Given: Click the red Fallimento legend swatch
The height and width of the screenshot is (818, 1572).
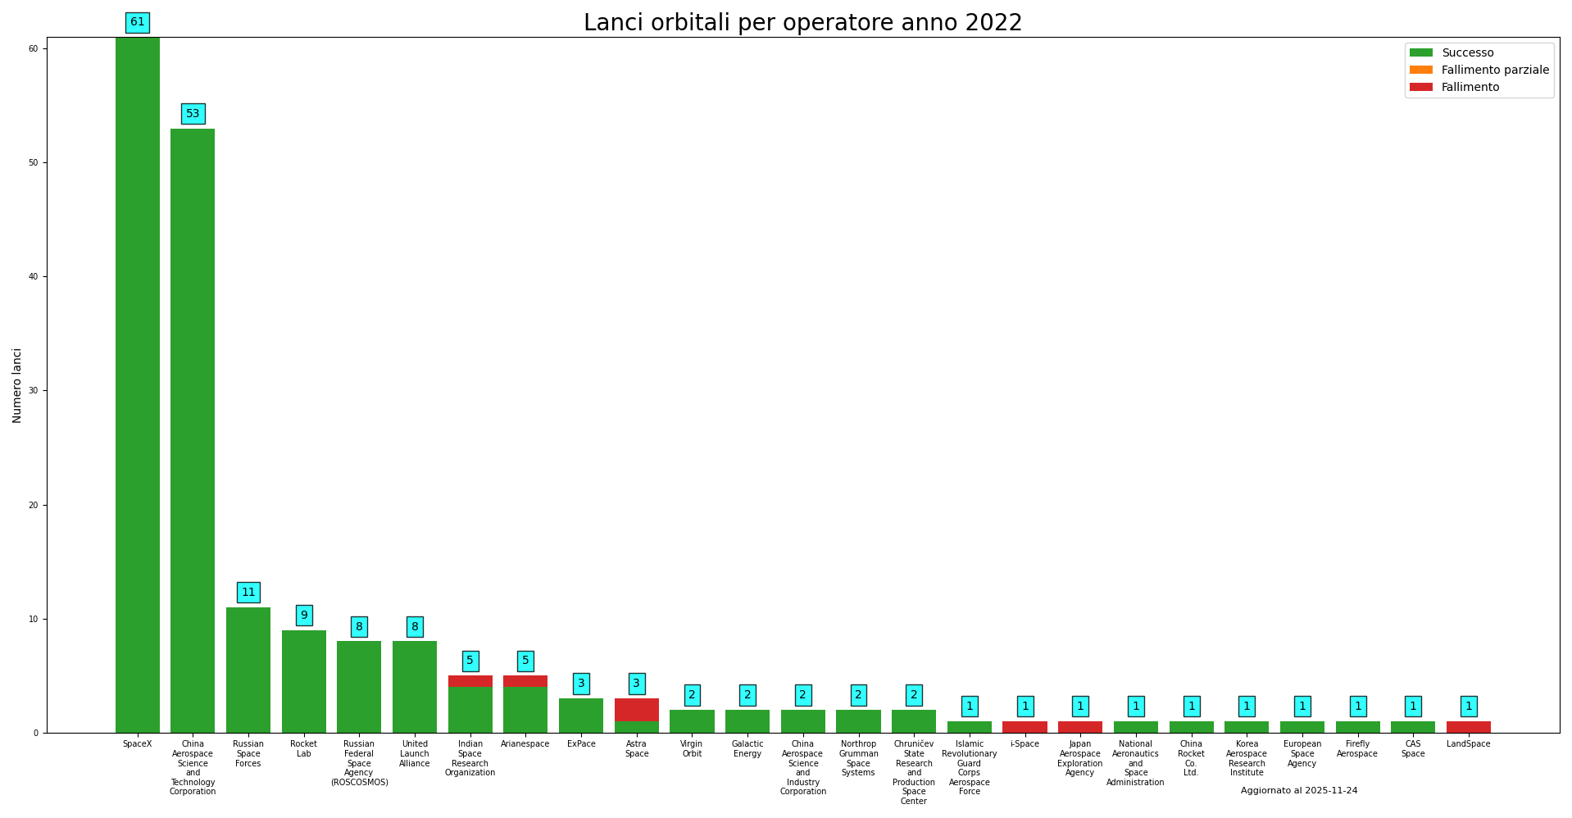Looking at the screenshot, I should coord(1420,87).
